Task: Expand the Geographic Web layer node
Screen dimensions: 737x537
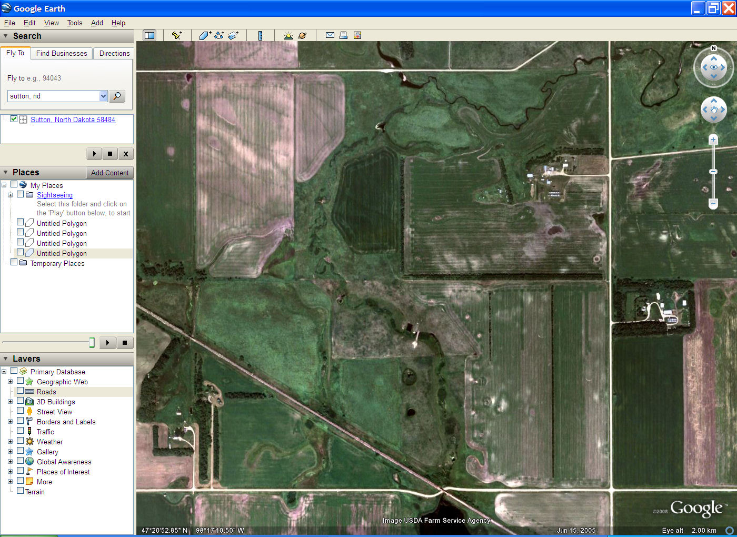Action: pyautogui.click(x=10, y=382)
